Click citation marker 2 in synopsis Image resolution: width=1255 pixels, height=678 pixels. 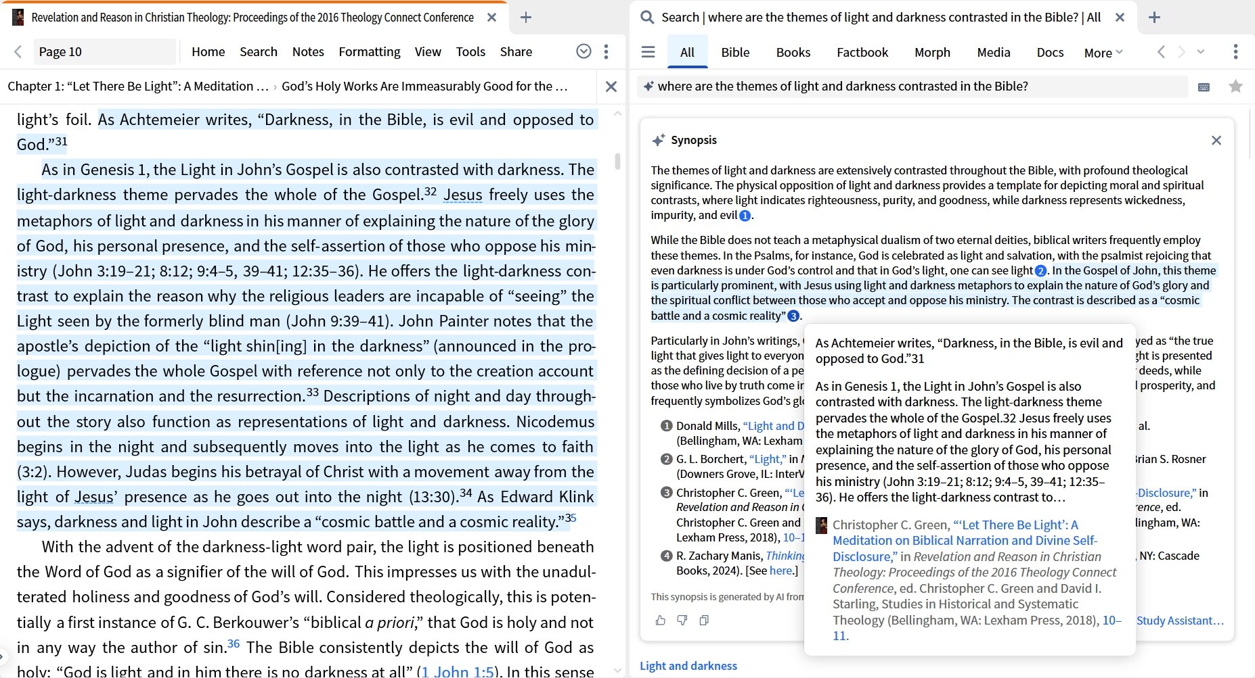tap(1040, 271)
